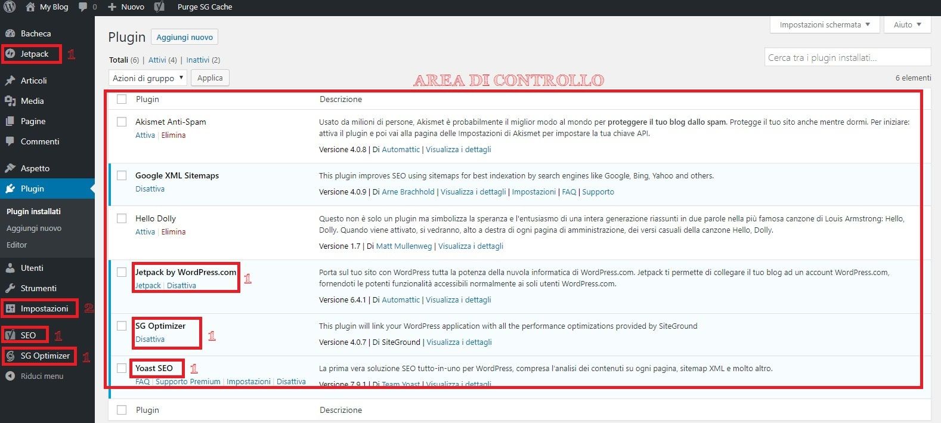The image size is (941, 423).
Task: Check the select-all box in table footer
Action: pos(122,410)
